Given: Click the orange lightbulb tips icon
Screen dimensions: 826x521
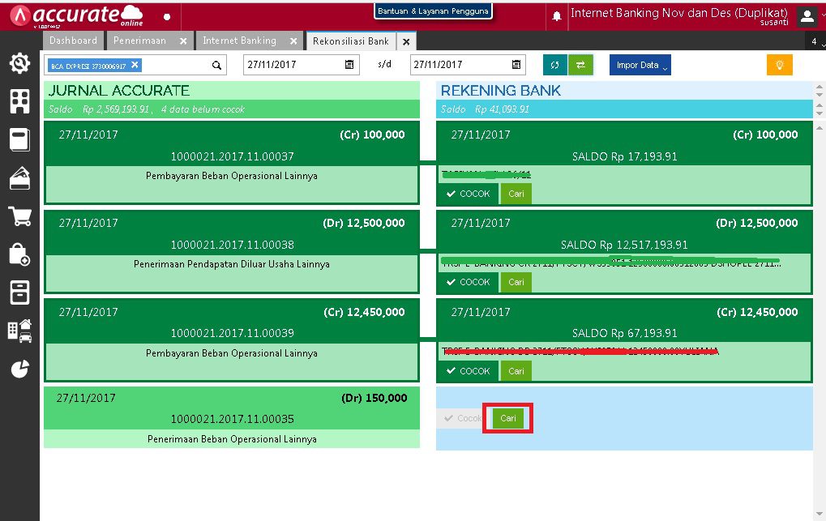Looking at the screenshot, I should point(779,64).
